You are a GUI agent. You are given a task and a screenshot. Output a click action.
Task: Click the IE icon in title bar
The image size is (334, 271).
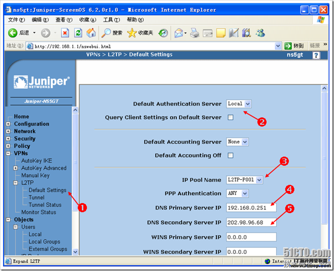pos(8,10)
